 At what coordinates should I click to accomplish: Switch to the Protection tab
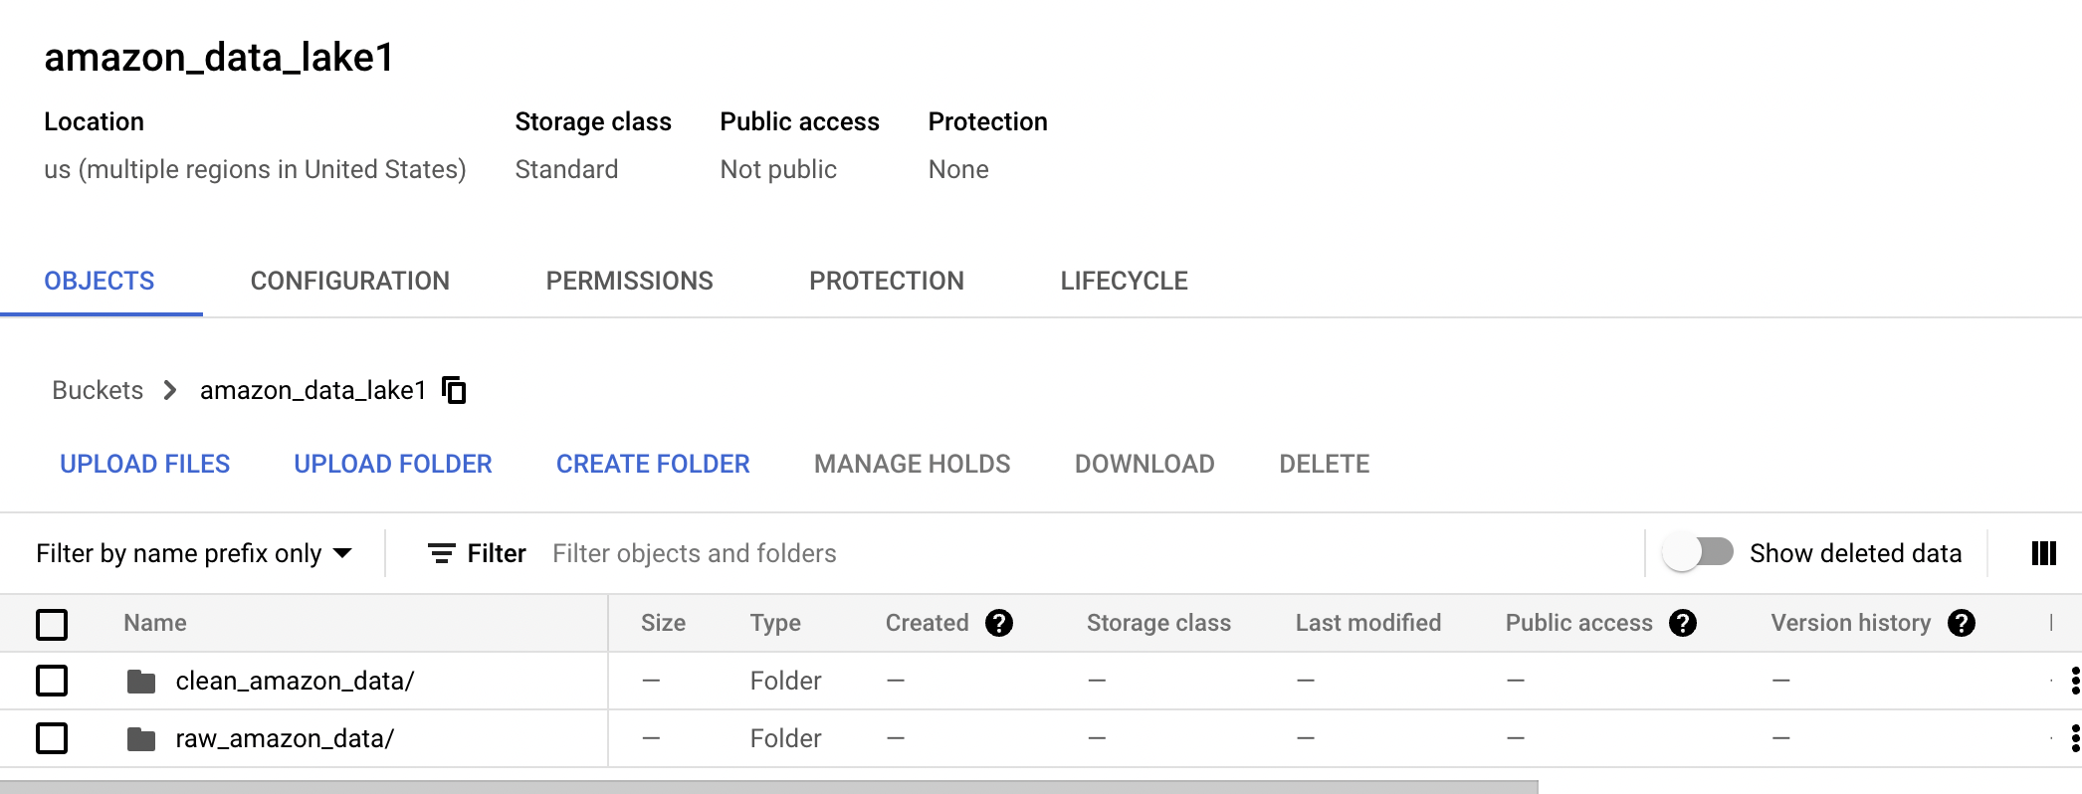pos(887,281)
